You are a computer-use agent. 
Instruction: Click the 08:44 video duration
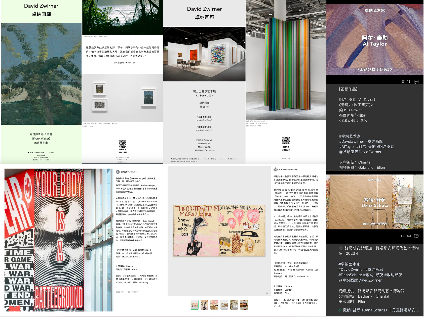406,236
